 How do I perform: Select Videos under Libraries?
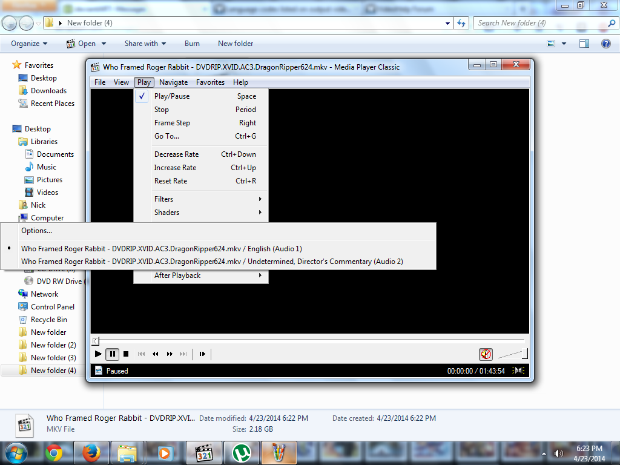click(47, 192)
